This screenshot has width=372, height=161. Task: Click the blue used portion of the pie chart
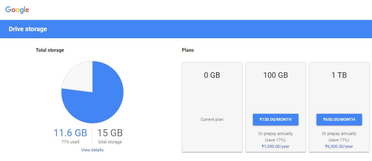tap(96, 103)
